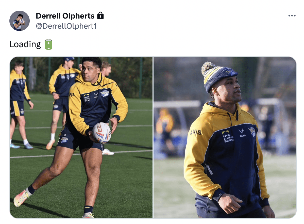Viewport: 304px width, 224px height.
Task: Click Leeds Building Society logo in left photo
Action: [87, 98]
